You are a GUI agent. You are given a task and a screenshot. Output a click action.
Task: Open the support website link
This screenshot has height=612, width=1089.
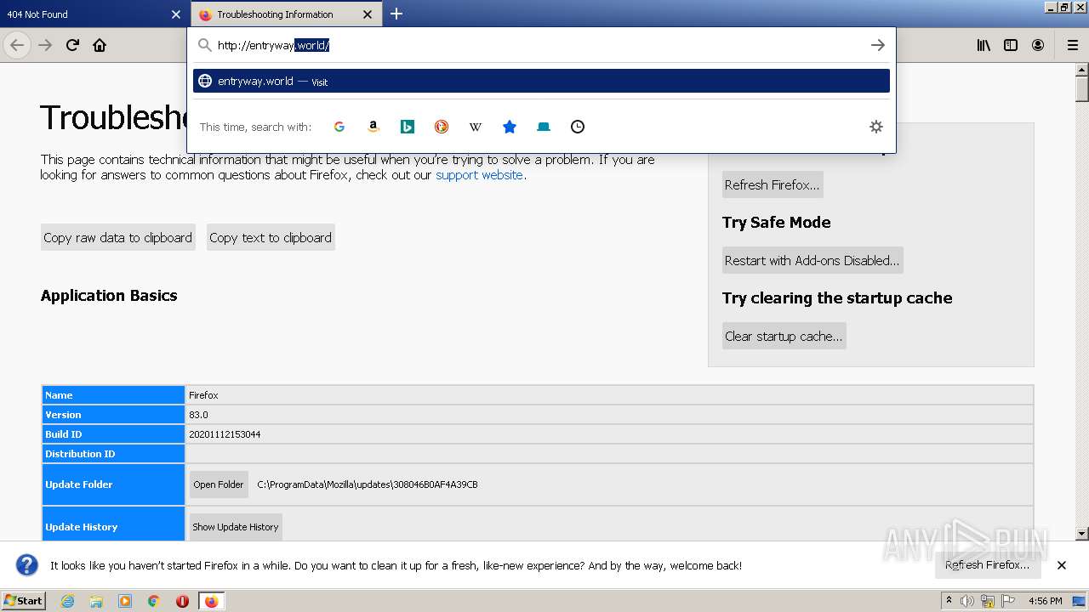click(x=479, y=175)
